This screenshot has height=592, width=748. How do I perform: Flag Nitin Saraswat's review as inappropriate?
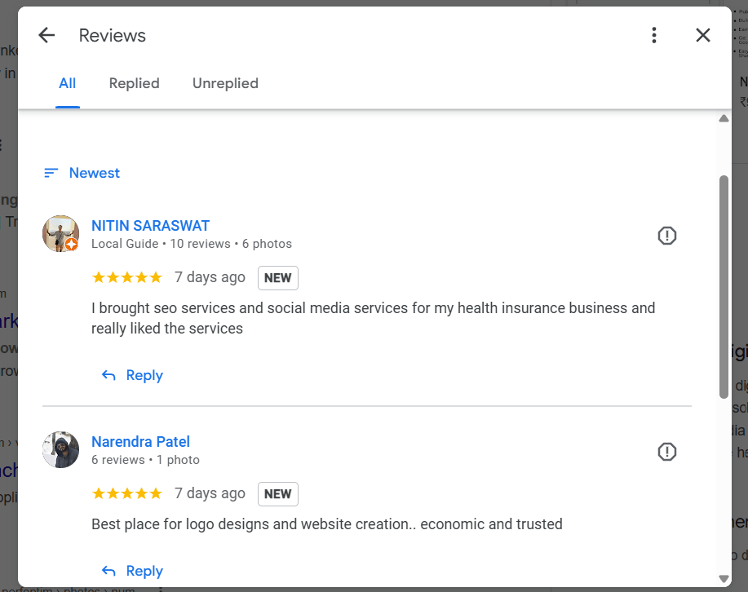pos(667,236)
